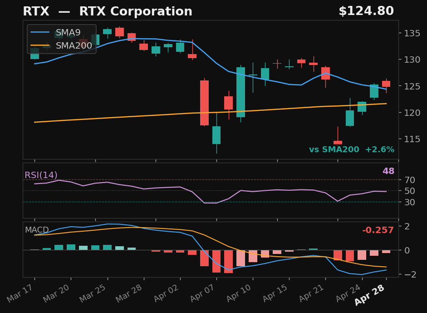Click the vs SMA200 +2.6% annotation
The width and height of the screenshot is (427, 313).
(x=351, y=149)
